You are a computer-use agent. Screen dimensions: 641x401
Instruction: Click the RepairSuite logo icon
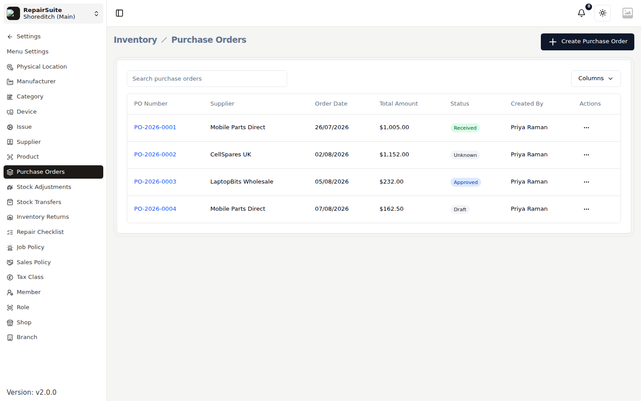(13, 13)
